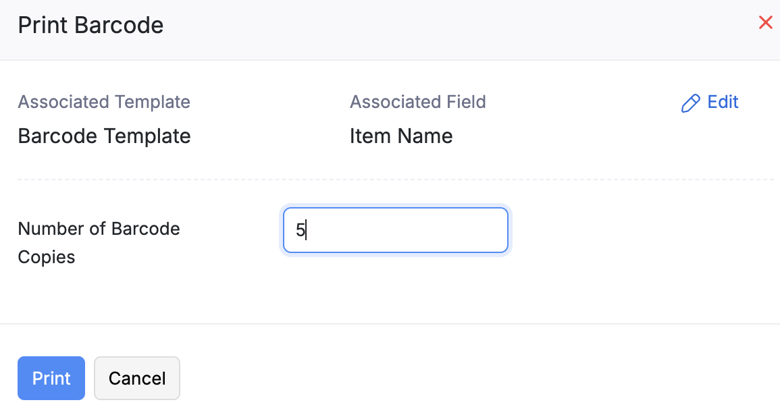
Task: Click the red X icon in header
Action: pyautogui.click(x=765, y=23)
